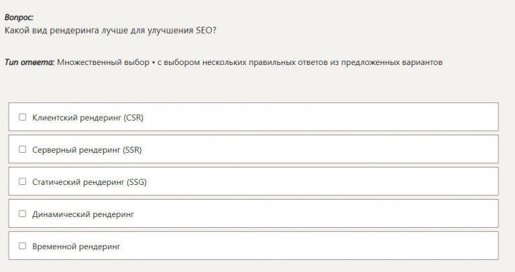This screenshot has height=272, width=515.
Task: Click empty space in the SSG answer row
Action: (335, 182)
